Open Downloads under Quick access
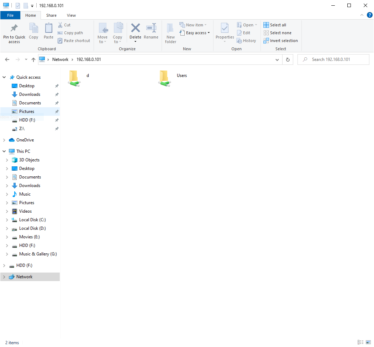The height and width of the screenshot is (347, 374). 30,94
